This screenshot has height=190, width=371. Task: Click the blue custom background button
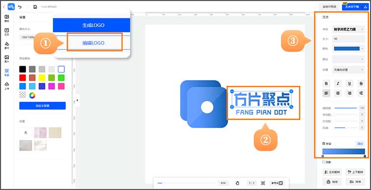click(43, 106)
